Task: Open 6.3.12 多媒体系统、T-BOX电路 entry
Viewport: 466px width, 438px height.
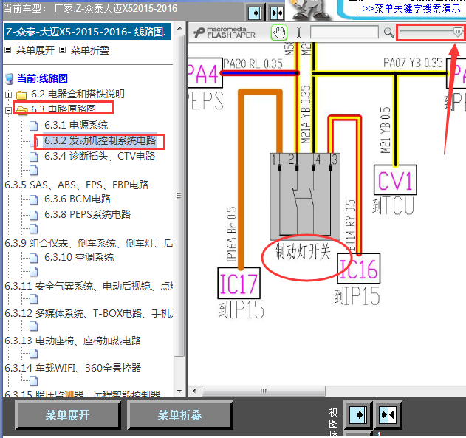Action: [89, 313]
